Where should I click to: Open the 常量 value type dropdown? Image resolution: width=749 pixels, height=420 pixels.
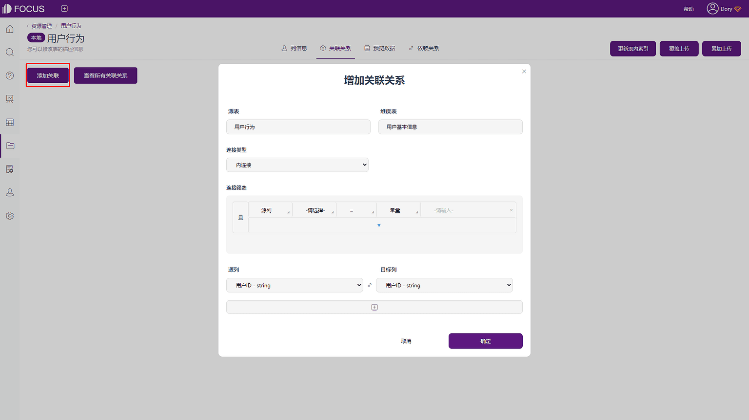[398, 210]
